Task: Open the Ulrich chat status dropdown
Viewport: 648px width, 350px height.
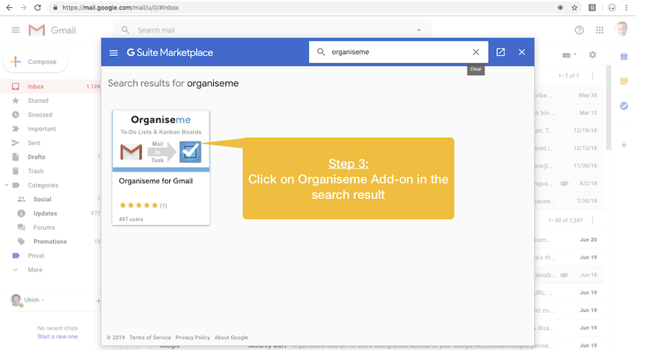Action: pos(42,300)
